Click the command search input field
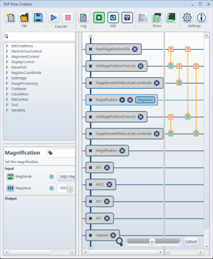The width and height of the screenshot is (213, 259). coord(40,36)
